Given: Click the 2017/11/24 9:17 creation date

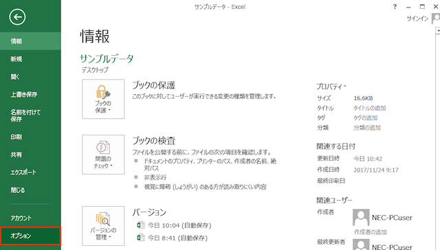Looking at the screenshot, I should [376, 170].
